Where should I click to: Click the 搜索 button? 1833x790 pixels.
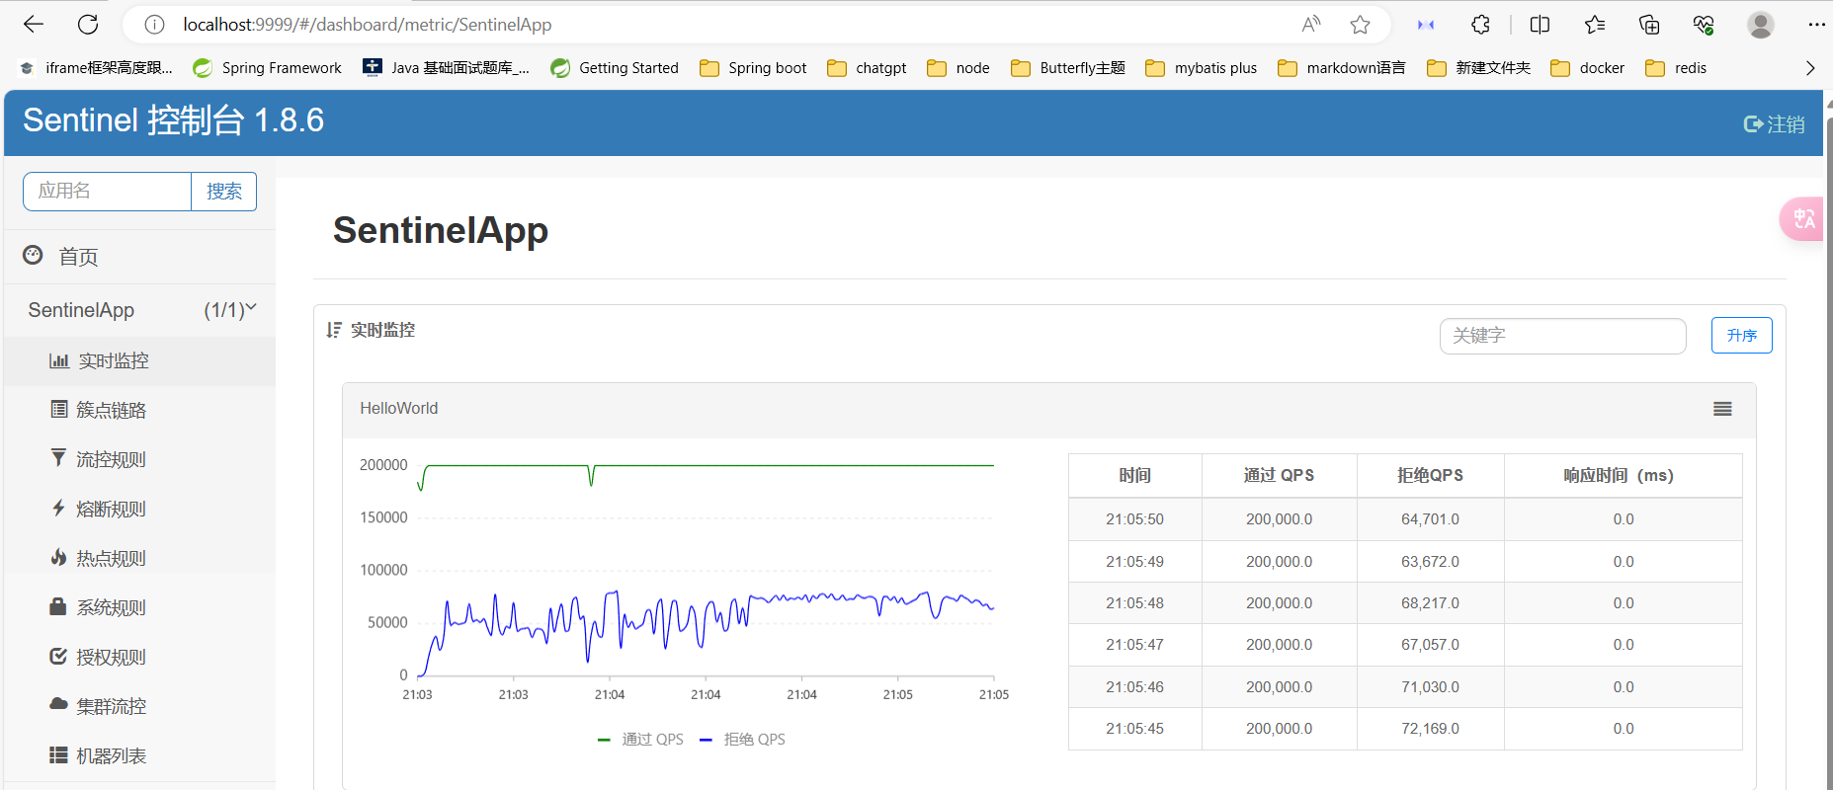click(223, 192)
